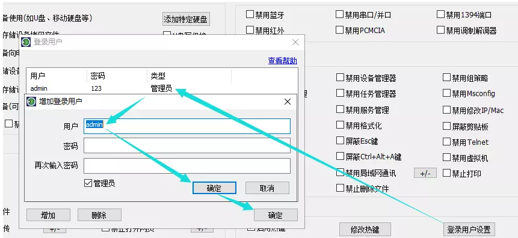Check 禁用服务管理 option
Image resolution: width=518 pixels, height=238 pixels.
pos(340,109)
